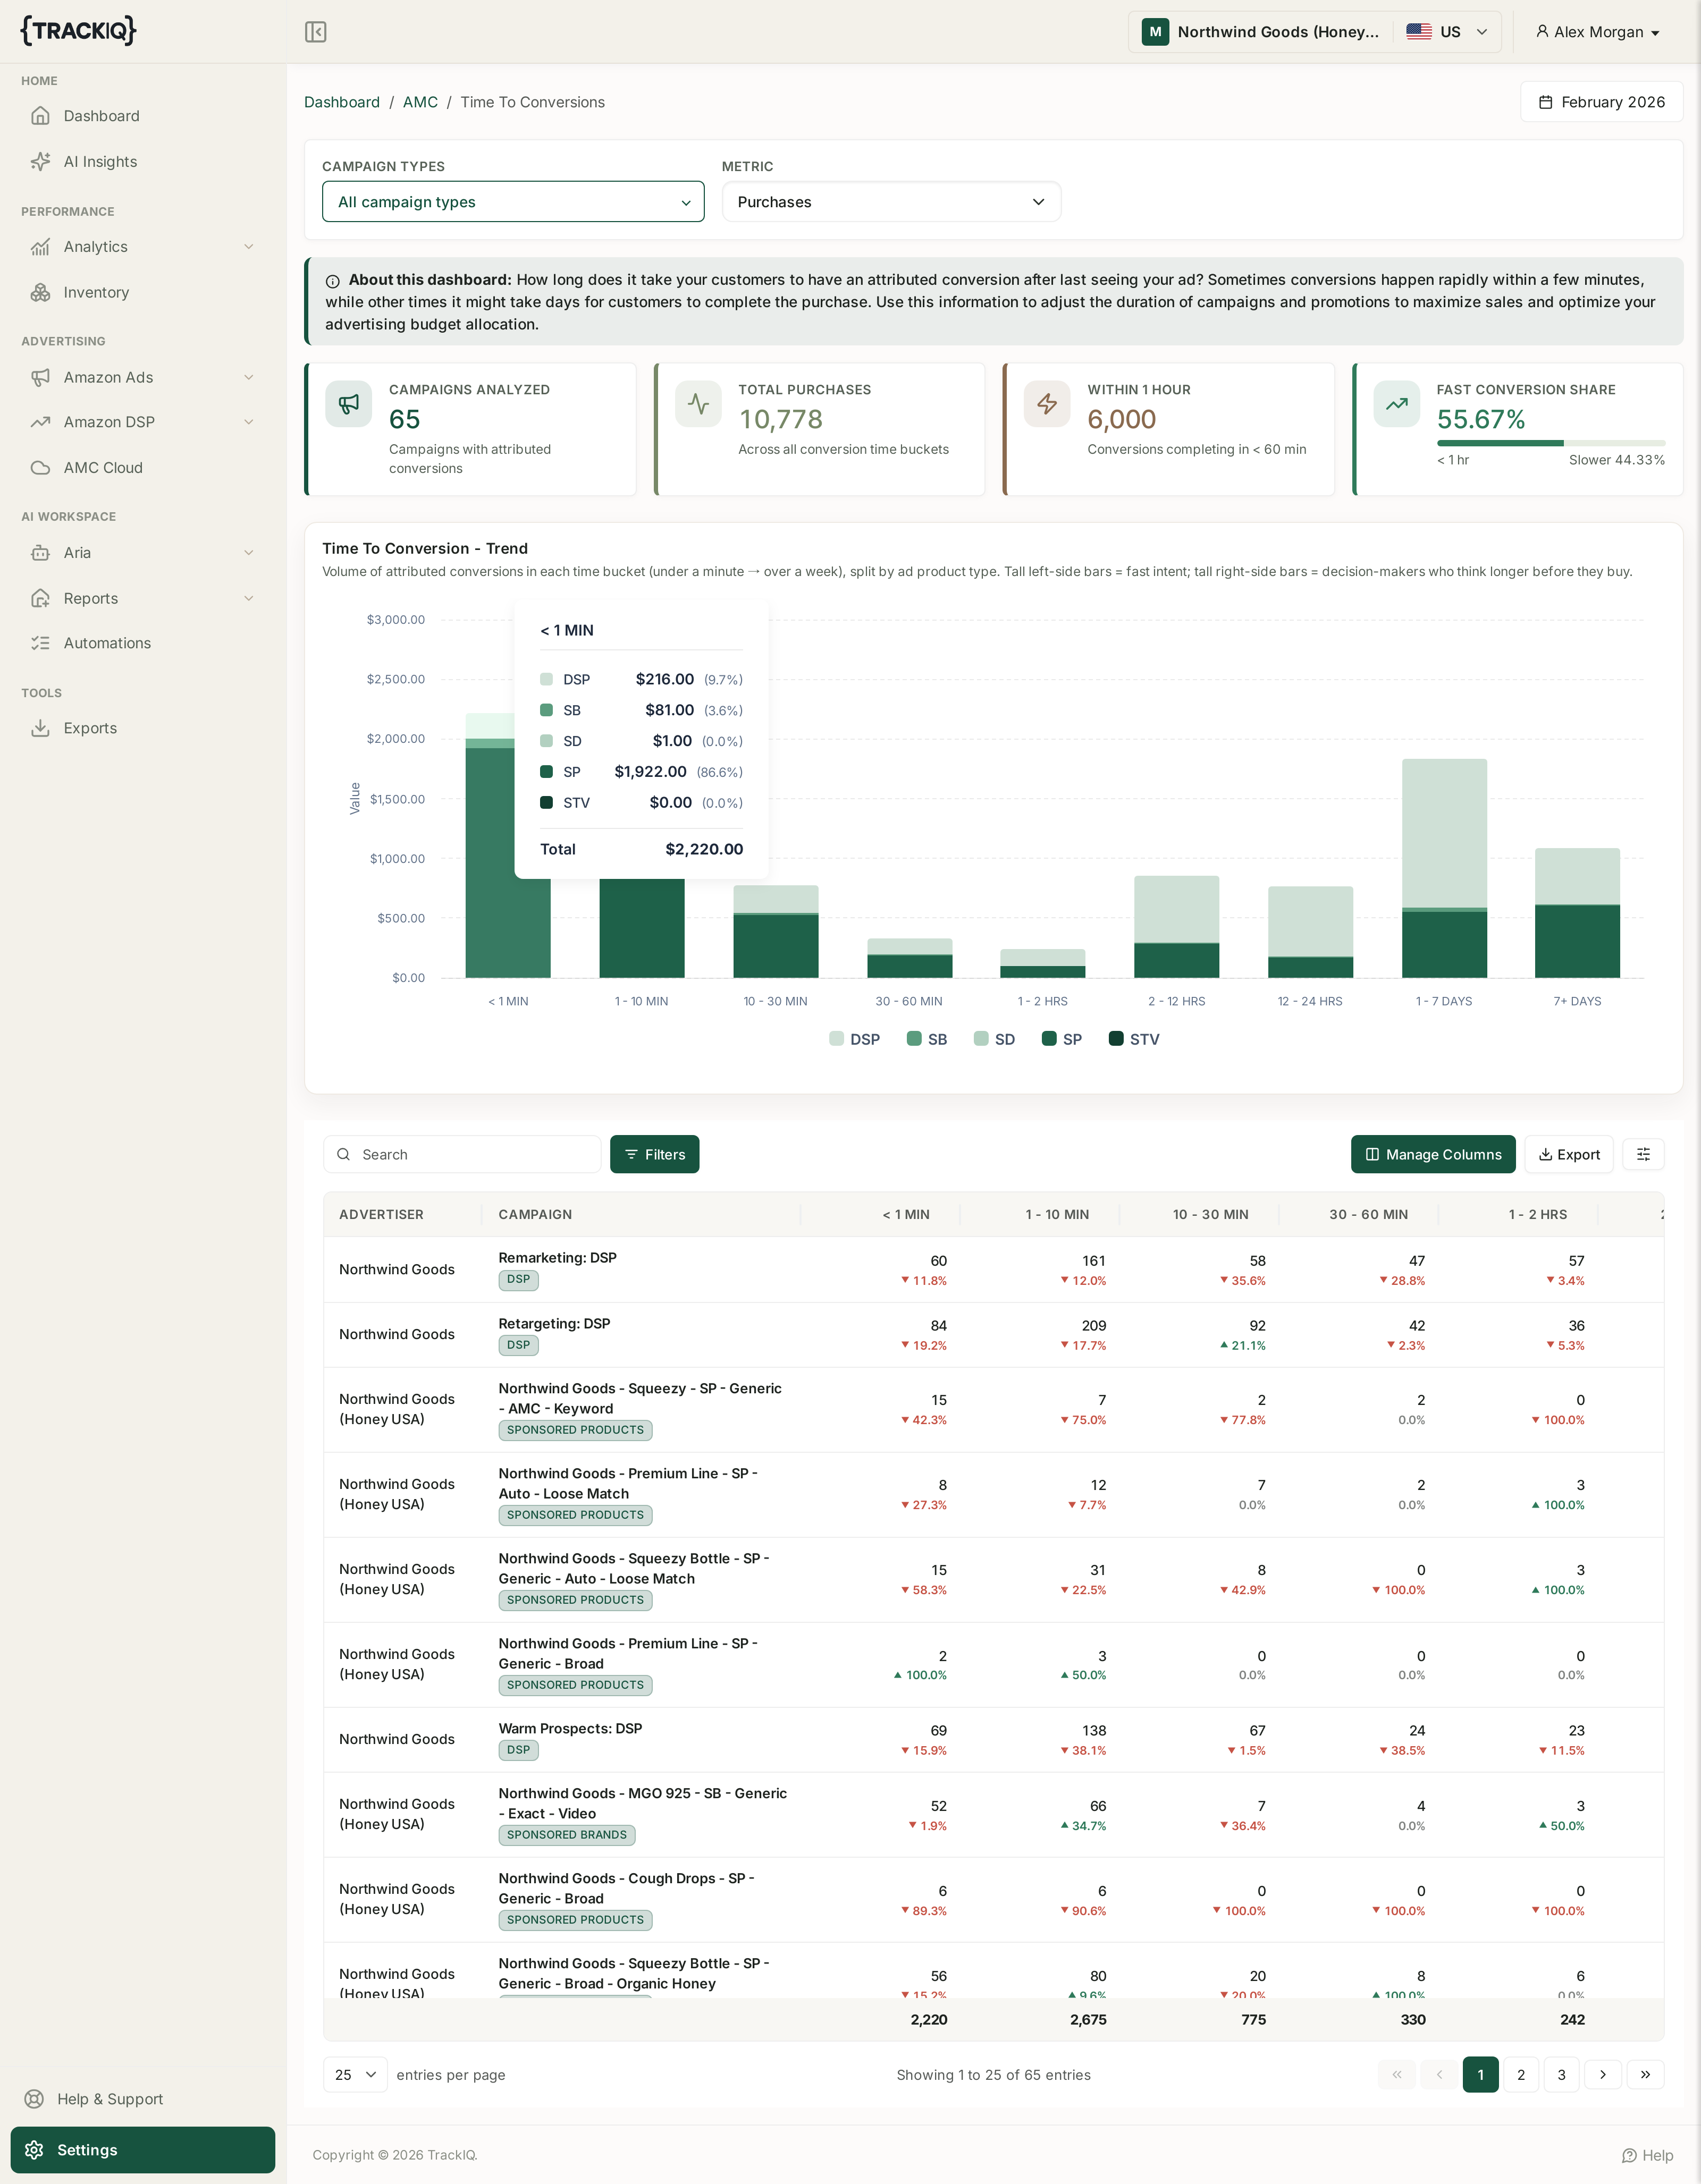Click the Inventory boxes icon

click(x=40, y=293)
